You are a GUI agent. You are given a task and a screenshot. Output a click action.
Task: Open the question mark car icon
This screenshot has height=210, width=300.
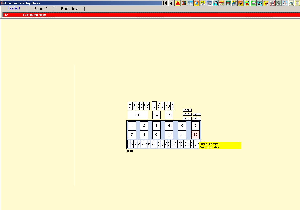click(266, 3)
